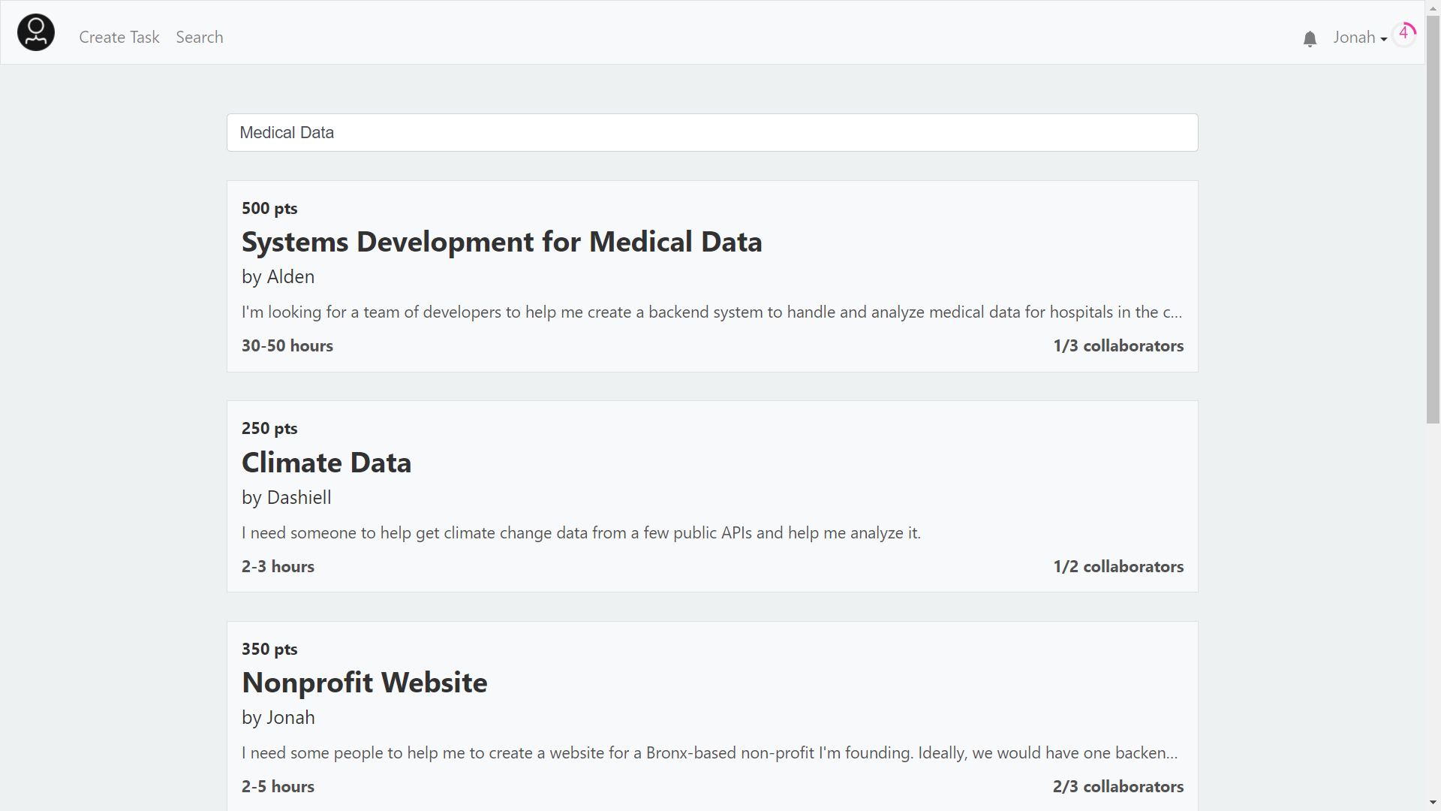Image resolution: width=1441 pixels, height=811 pixels.
Task: Click the pink points badge showing 4
Action: tap(1404, 33)
